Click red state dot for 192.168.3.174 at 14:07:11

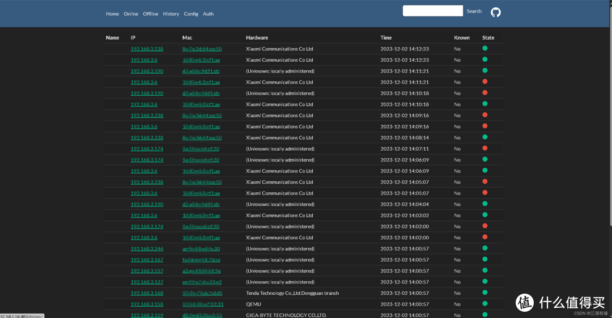(484, 148)
